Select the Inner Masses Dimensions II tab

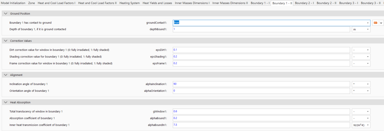tap(230, 3)
